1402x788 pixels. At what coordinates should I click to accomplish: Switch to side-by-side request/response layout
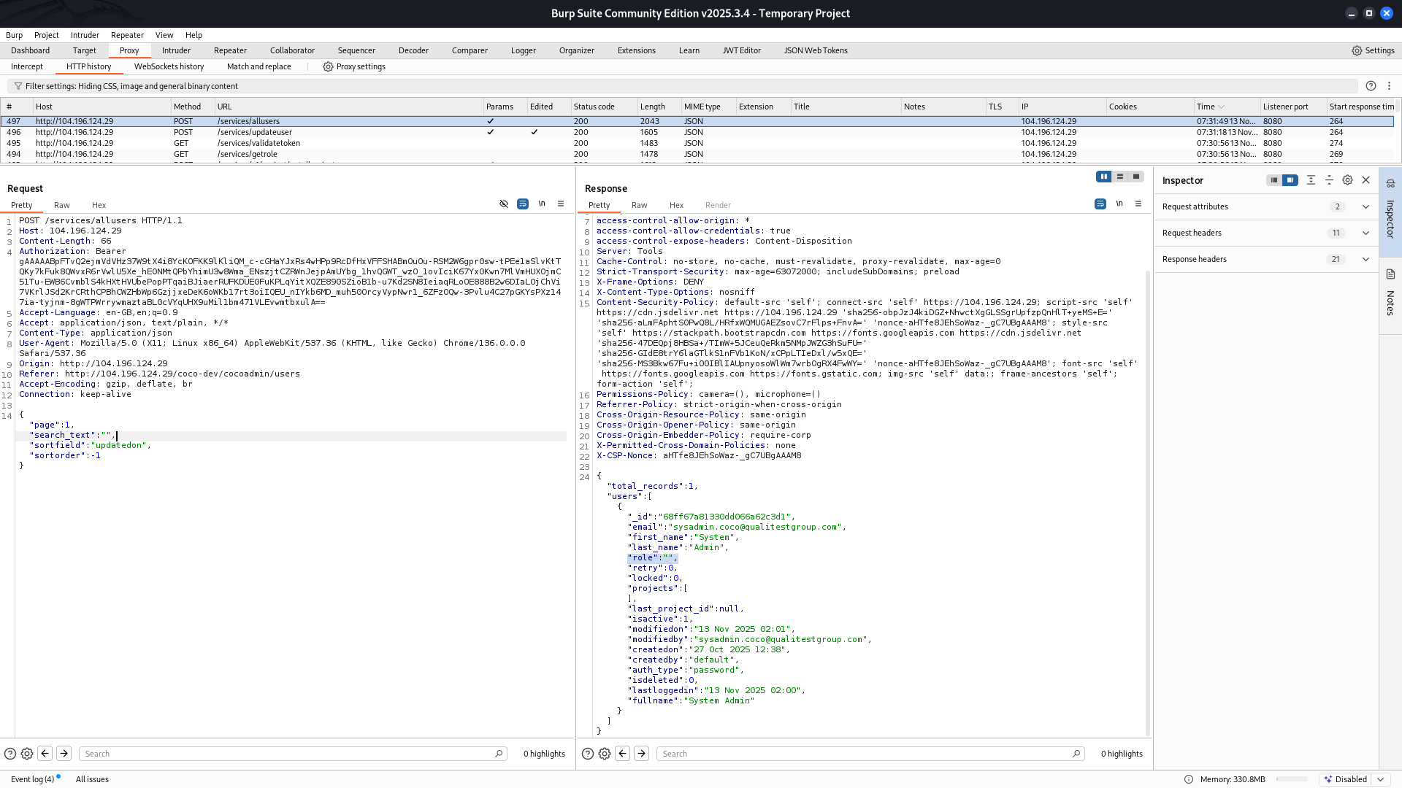[1104, 177]
